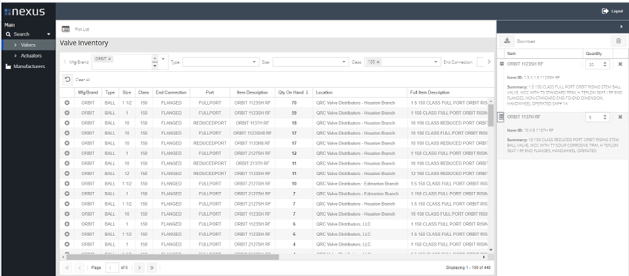Sort by the Mfg/Brand column header
This screenshot has height=276, width=629.
pos(88,92)
